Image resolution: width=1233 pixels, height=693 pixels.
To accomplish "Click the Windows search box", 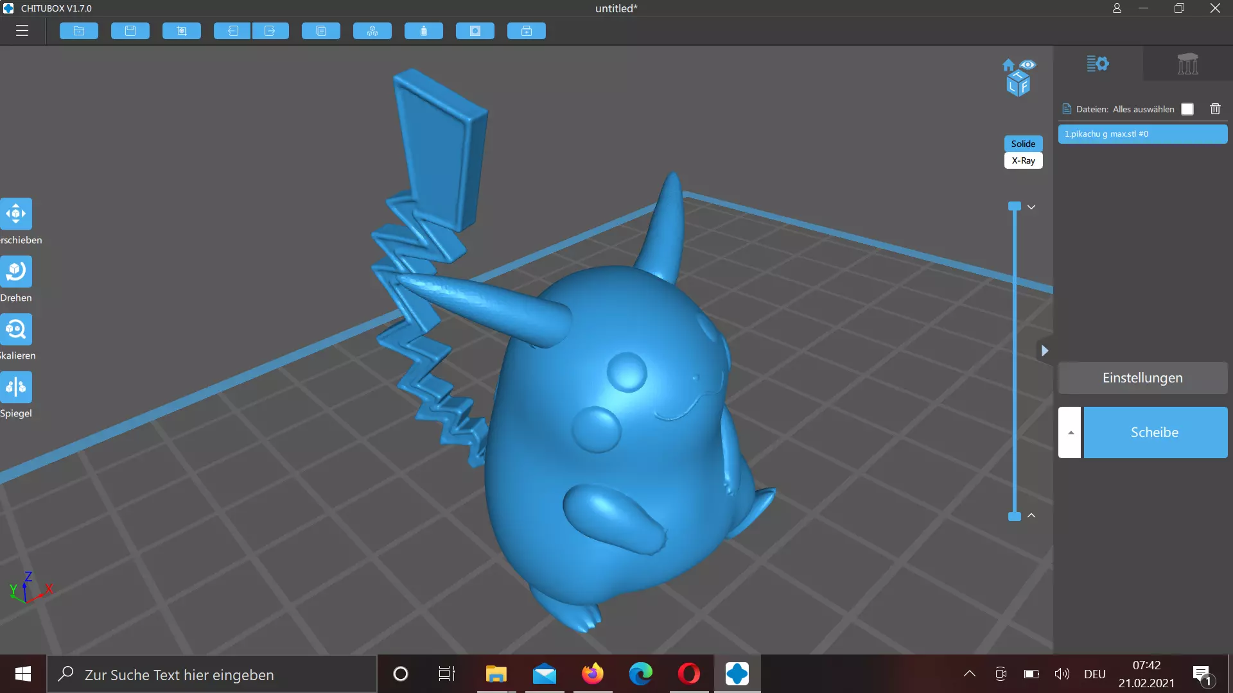I will pyautogui.click(x=212, y=674).
